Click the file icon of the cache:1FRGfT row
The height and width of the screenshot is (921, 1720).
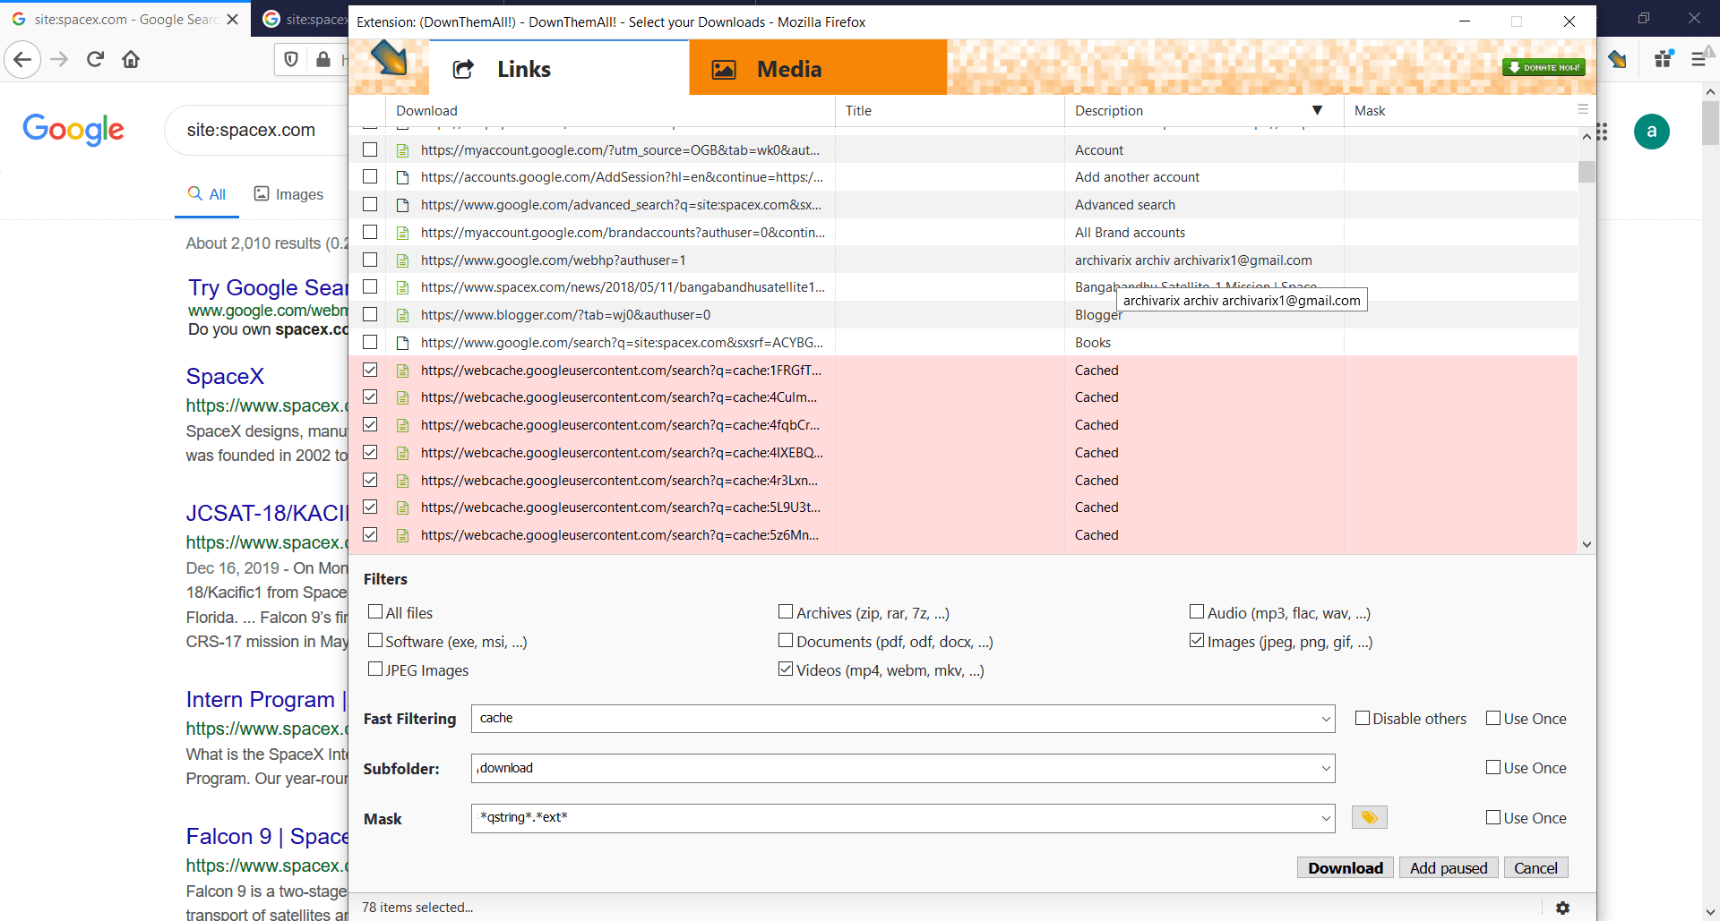[403, 371]
